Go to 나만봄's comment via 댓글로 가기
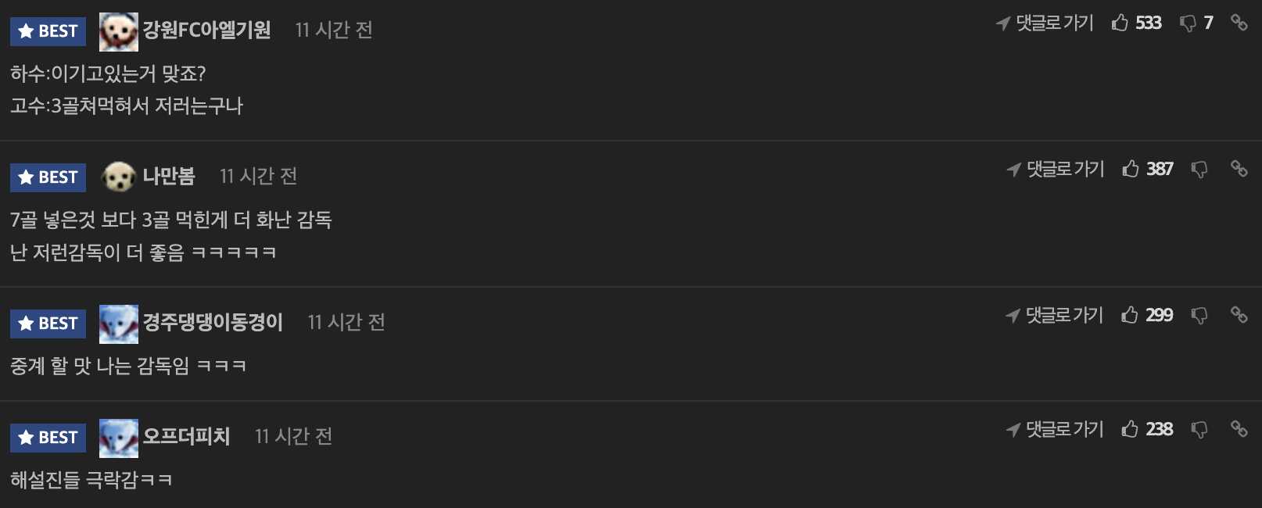The width and height of the screenshot is (1262, 508). pos(1056,170)
